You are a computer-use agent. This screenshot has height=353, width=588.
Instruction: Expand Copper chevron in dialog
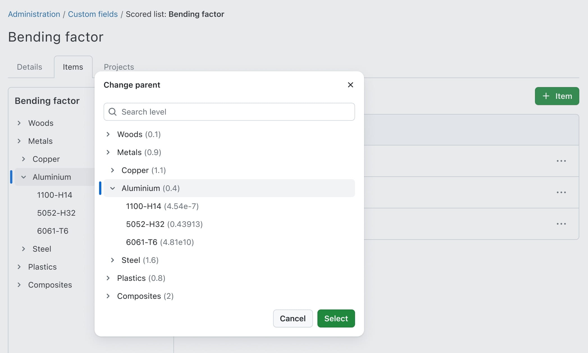pos(113,170)
